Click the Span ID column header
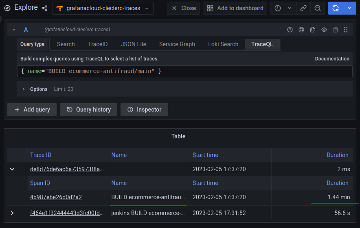This screenshot has width=360, height=228. (40, 183)
